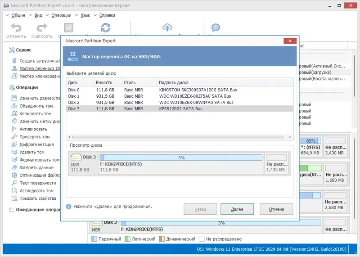Click Далее to continue the wizard
This screenshot has width=360, height=257.
237,209
